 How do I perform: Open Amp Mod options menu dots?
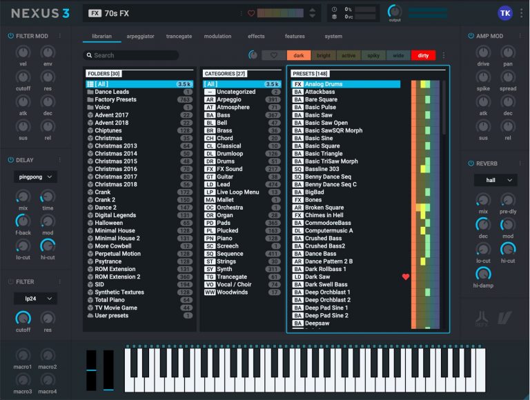point(520,36)
